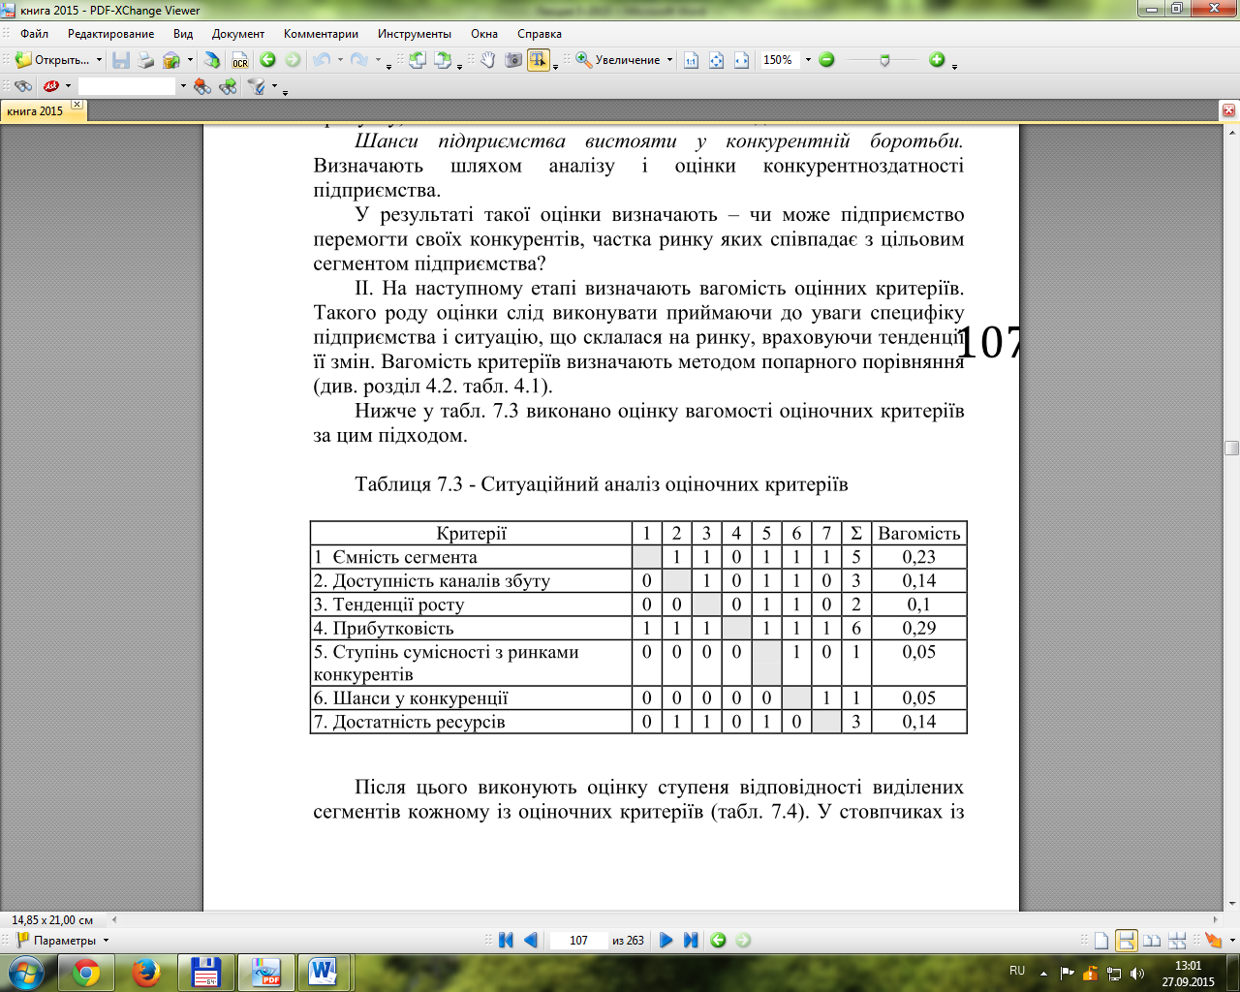The image size is (1240, 992).
Task: Select the Hand tool
Action: 488,60
